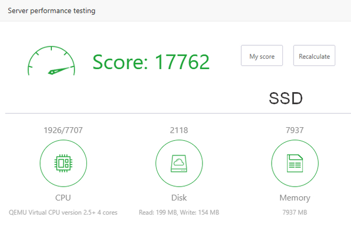The image size is (351, 234).
Task: Click the Score: 17762 text
Action: tap(151, 62)
